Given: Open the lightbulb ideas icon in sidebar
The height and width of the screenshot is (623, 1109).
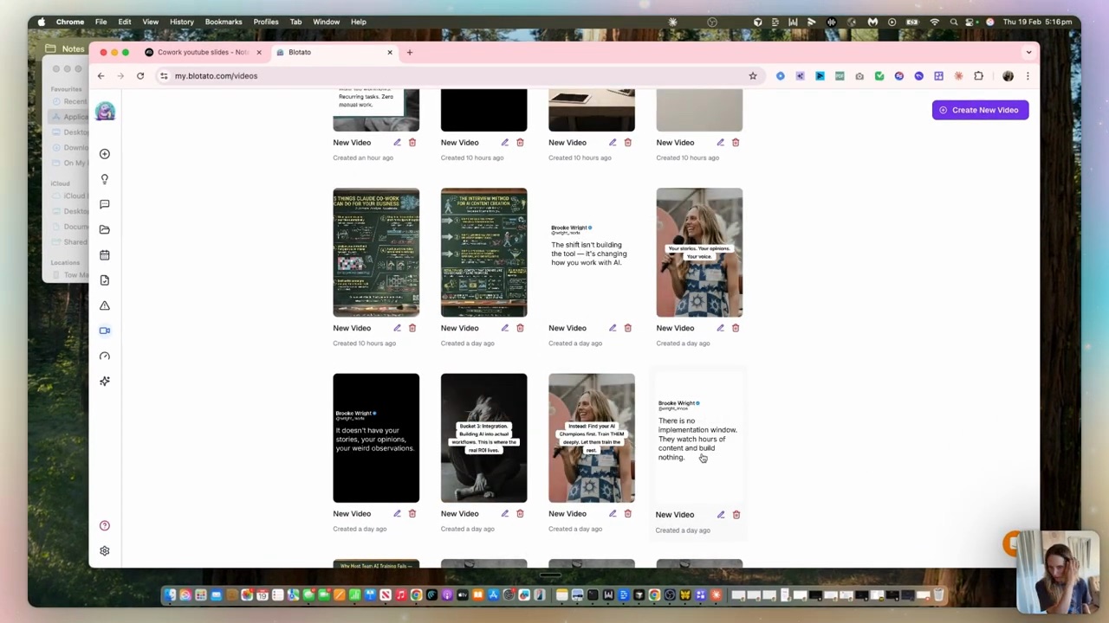Looking at the screenshot, I should click(x=105, y=179).
